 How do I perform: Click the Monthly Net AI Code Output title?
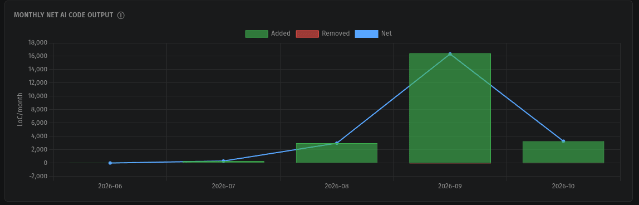(63, 16)
